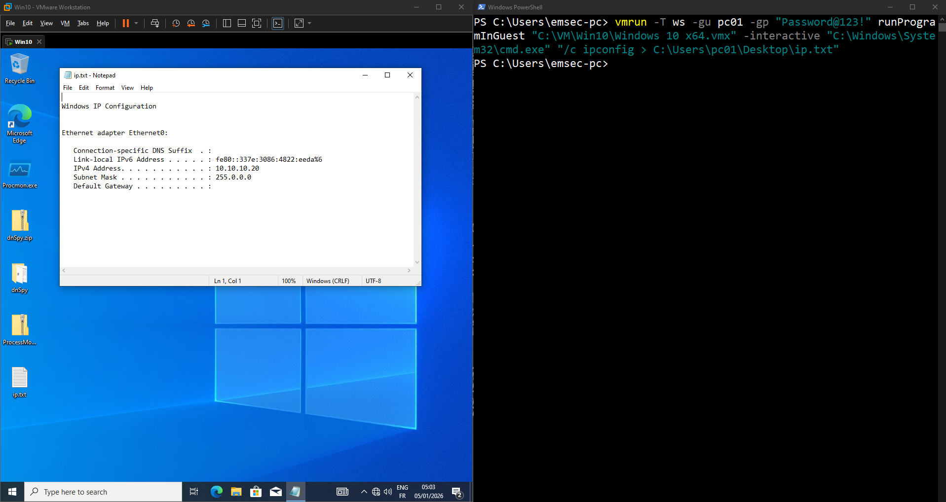The height and width of the screenshot is (502, 946).
Task: Toggle the console view
Action: pos(277,23)
